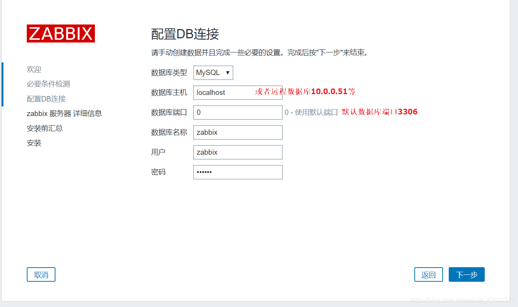
Task: Click the 返回 back button
Action: click(428, 274)
